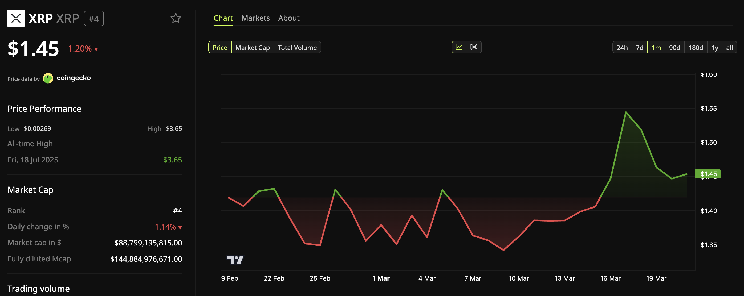Click the TradingView logo on chart

tap(235, 260)
